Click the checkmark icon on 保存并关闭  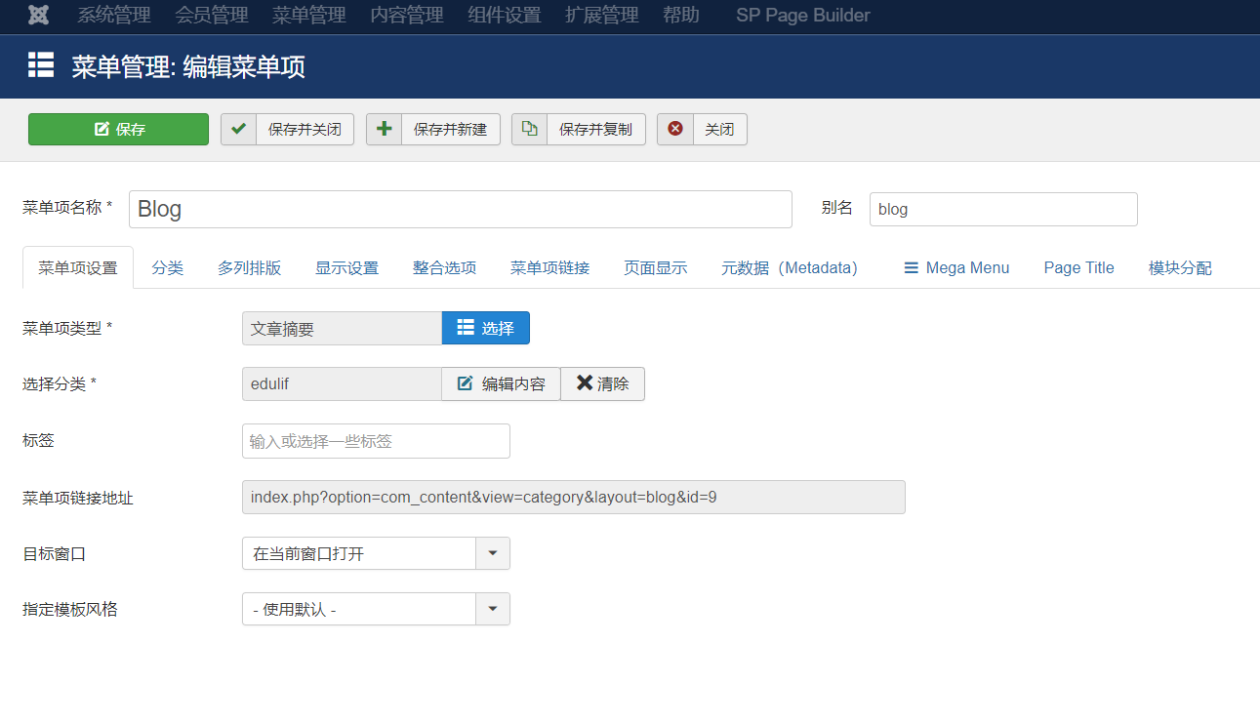point(238,129)
